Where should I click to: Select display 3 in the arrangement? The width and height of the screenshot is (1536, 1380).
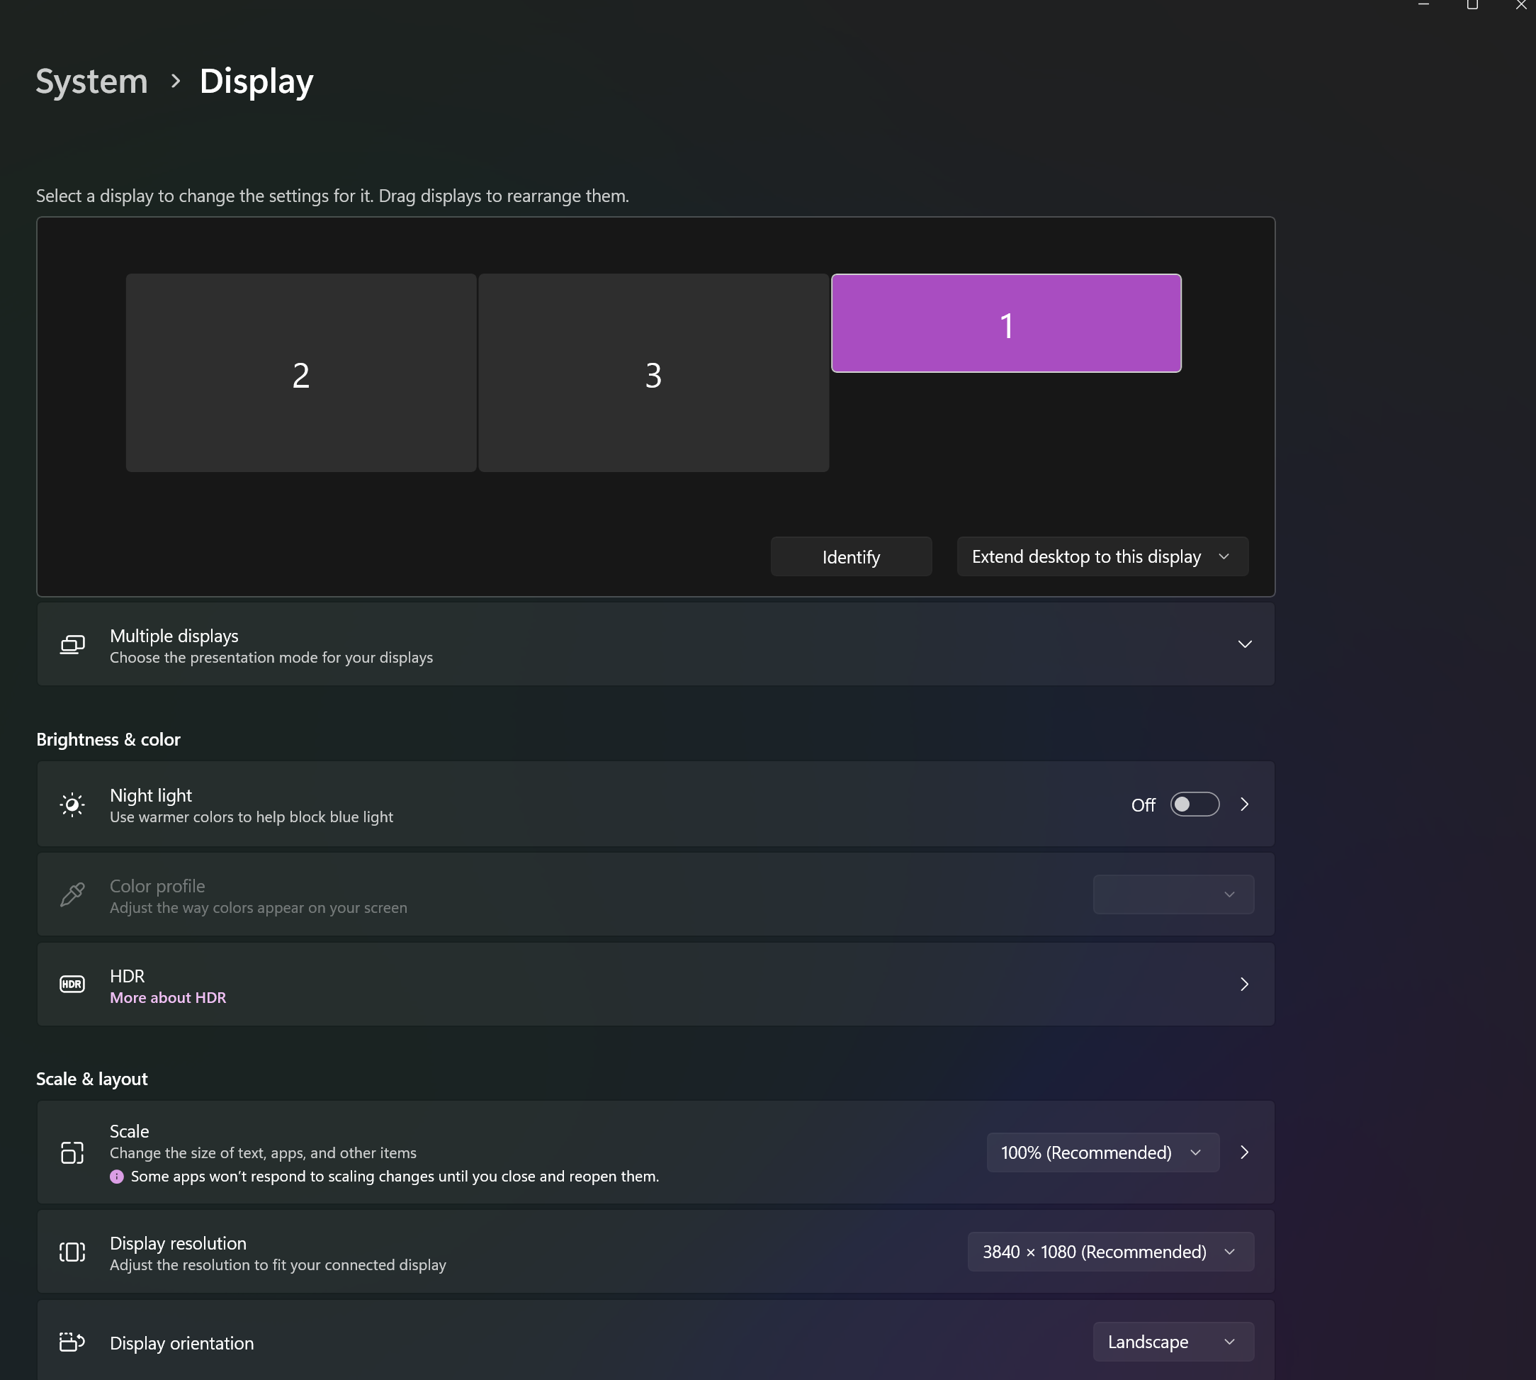point(653,373)
